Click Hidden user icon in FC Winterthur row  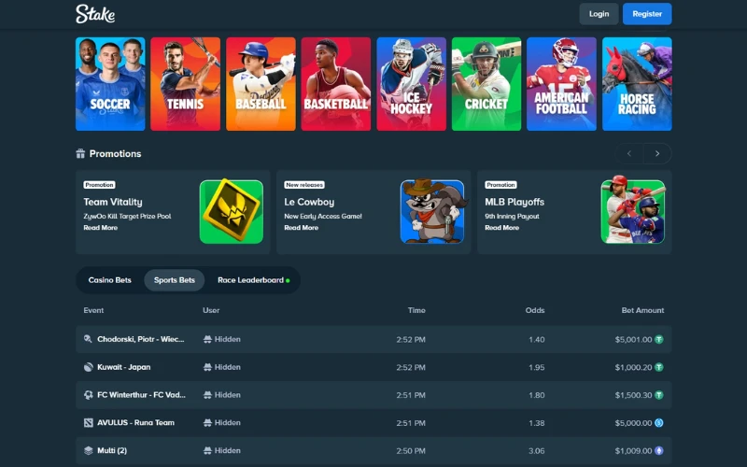pyautogui.click(x=207, y=394)
